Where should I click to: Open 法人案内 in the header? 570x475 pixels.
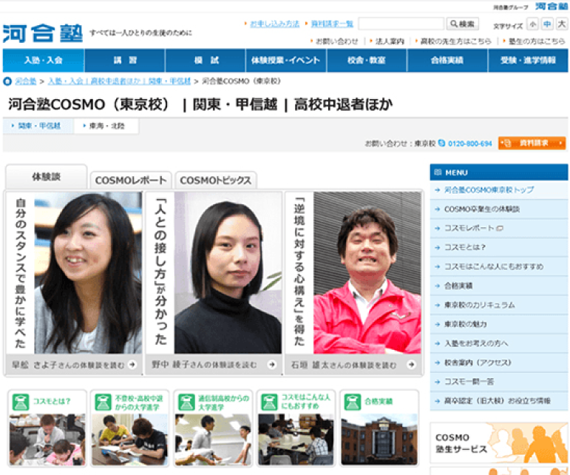(x=390, y=41)
